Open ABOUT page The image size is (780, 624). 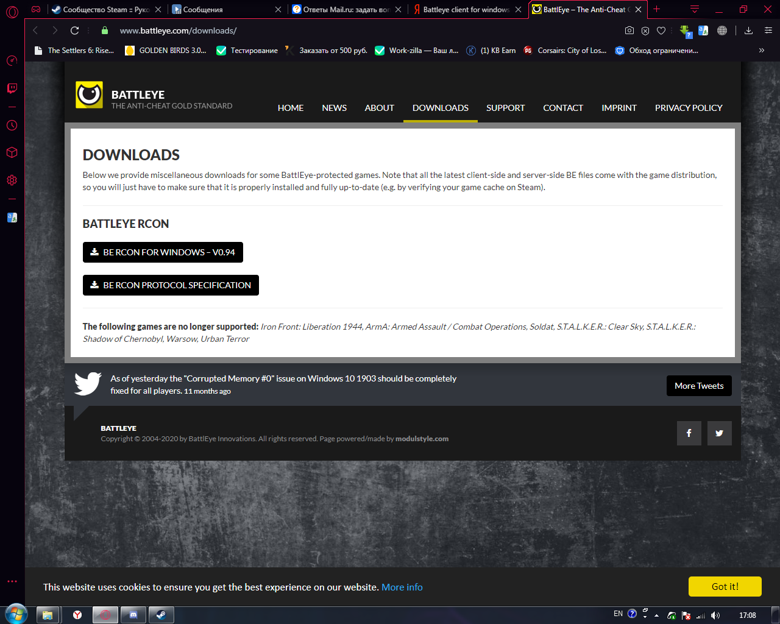[x=380, y=108]
